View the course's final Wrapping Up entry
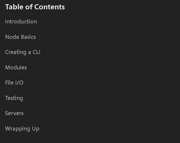The width and height of the screenshot is (180, 143). click(22, 129)
